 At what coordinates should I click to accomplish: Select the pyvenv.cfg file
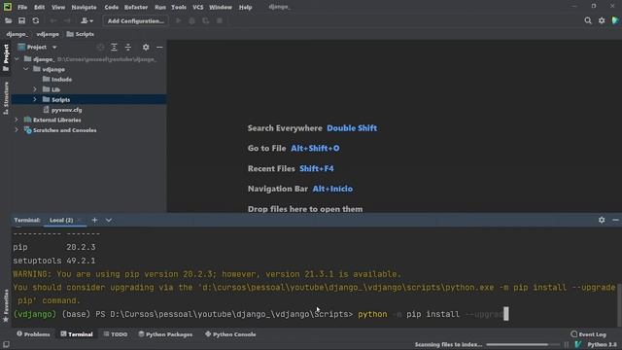[x=62, y=110]
